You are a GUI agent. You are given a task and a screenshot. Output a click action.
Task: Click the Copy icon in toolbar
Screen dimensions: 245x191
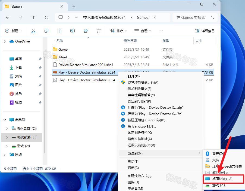pyautogui.click(x=46, y=31)
